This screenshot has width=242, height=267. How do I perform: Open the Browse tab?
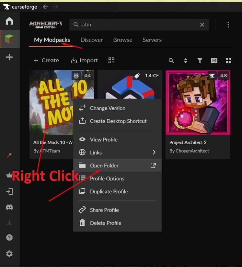coord(122,40)
